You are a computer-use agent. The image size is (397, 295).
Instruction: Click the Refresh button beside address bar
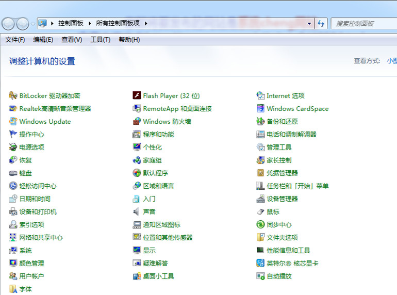(x=321, y=24)
